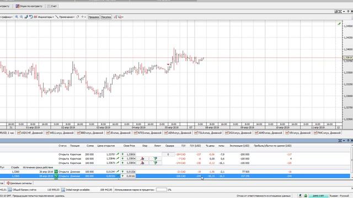Click the close price button 0,00161 in the highlighted row
The width and height of the screenshot is (353, 198).
click(129, 176)
